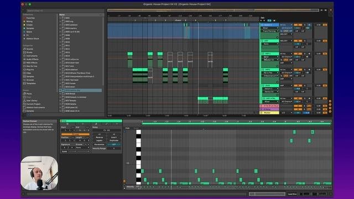This screenshot has width=354, height=199.
Task: Expand the 0019 Where The Moon Final folder
Action: (x=60, y=73)
